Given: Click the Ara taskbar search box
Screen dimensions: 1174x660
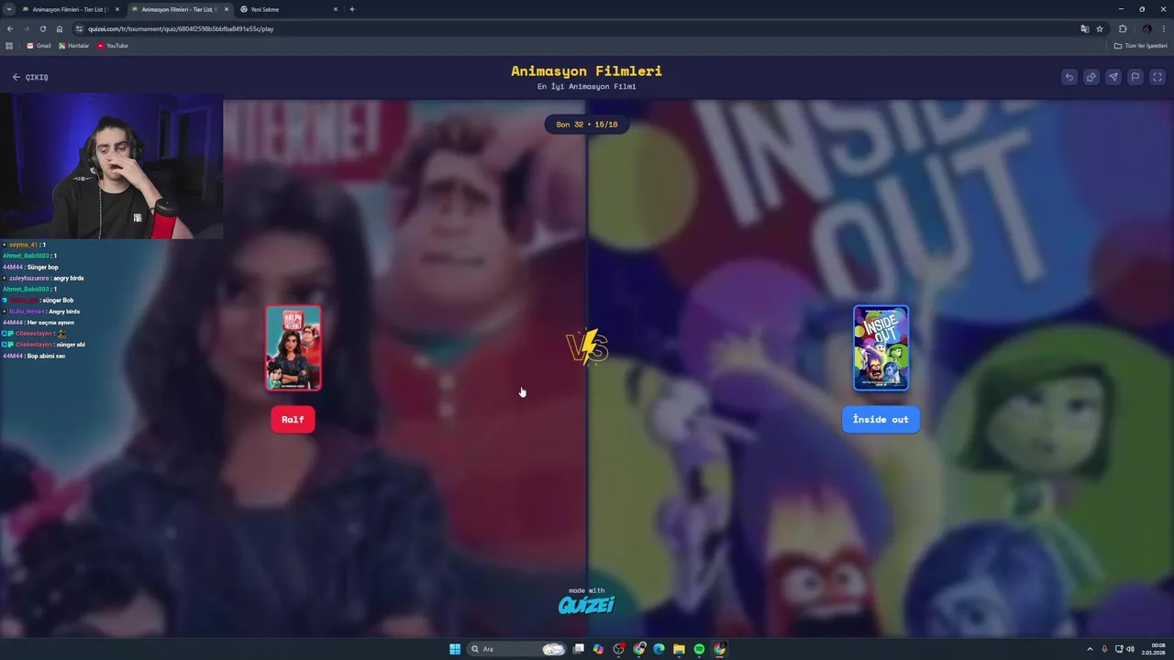Looking at the screenshot, I should tap(517, 649).
